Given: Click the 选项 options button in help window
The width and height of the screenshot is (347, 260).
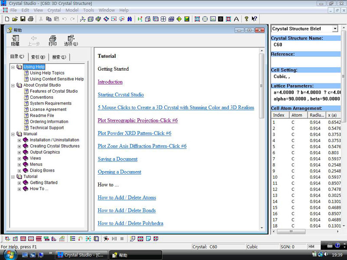Looking at the screenshot, I should click(x=71, y=40).
